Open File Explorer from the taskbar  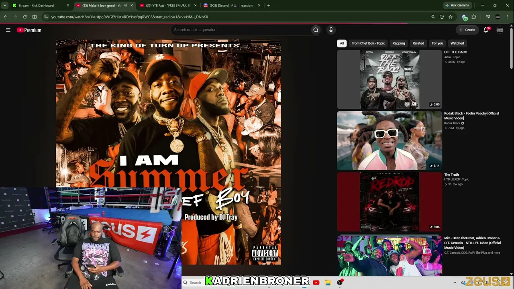(328, 283)
